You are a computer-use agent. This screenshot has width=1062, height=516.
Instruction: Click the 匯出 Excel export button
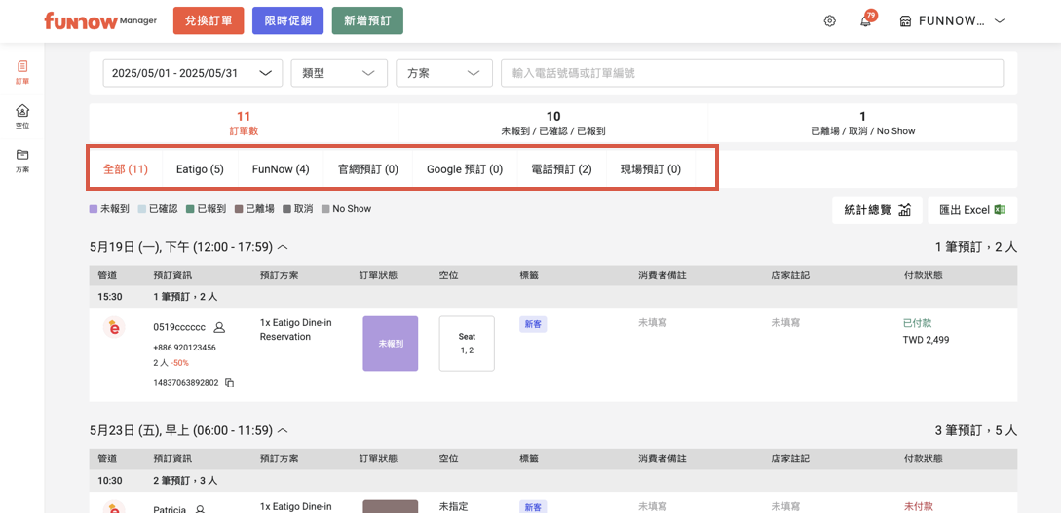click(x=970, y=210)
